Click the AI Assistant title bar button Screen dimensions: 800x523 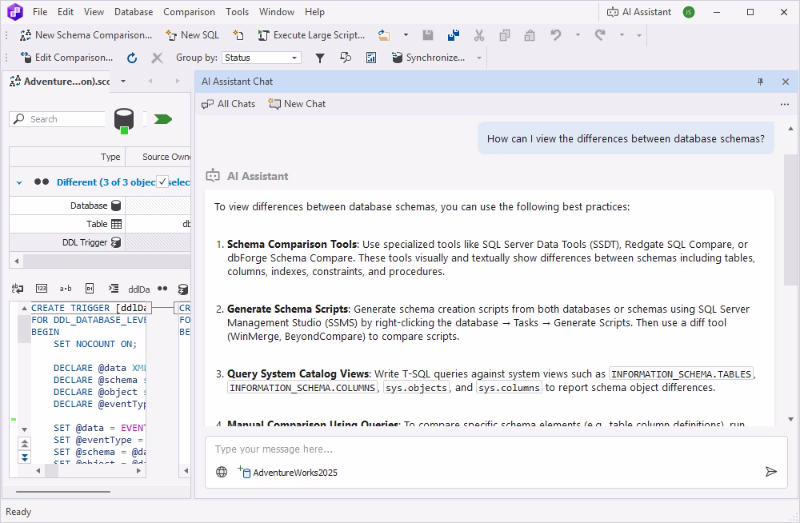coord(638,12)
